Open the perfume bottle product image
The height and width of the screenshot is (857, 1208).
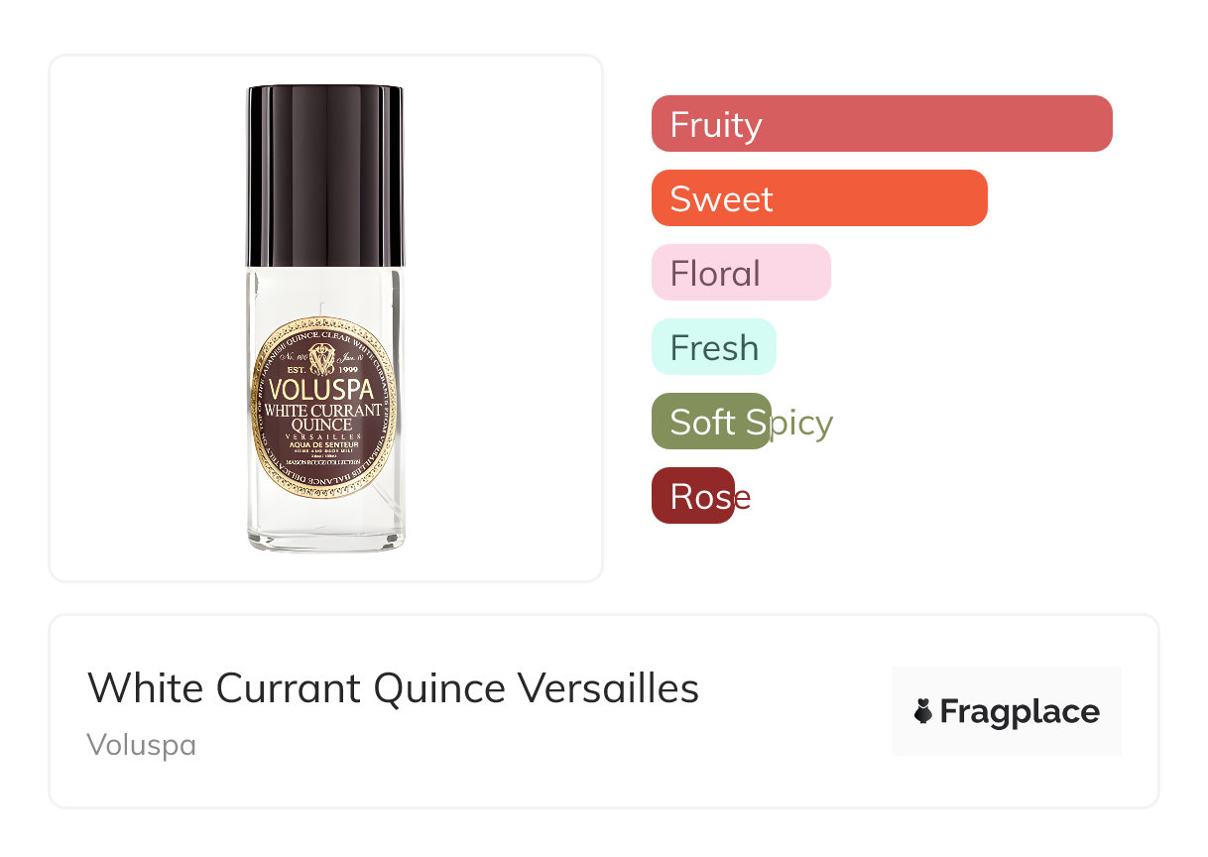click(325, 318)
